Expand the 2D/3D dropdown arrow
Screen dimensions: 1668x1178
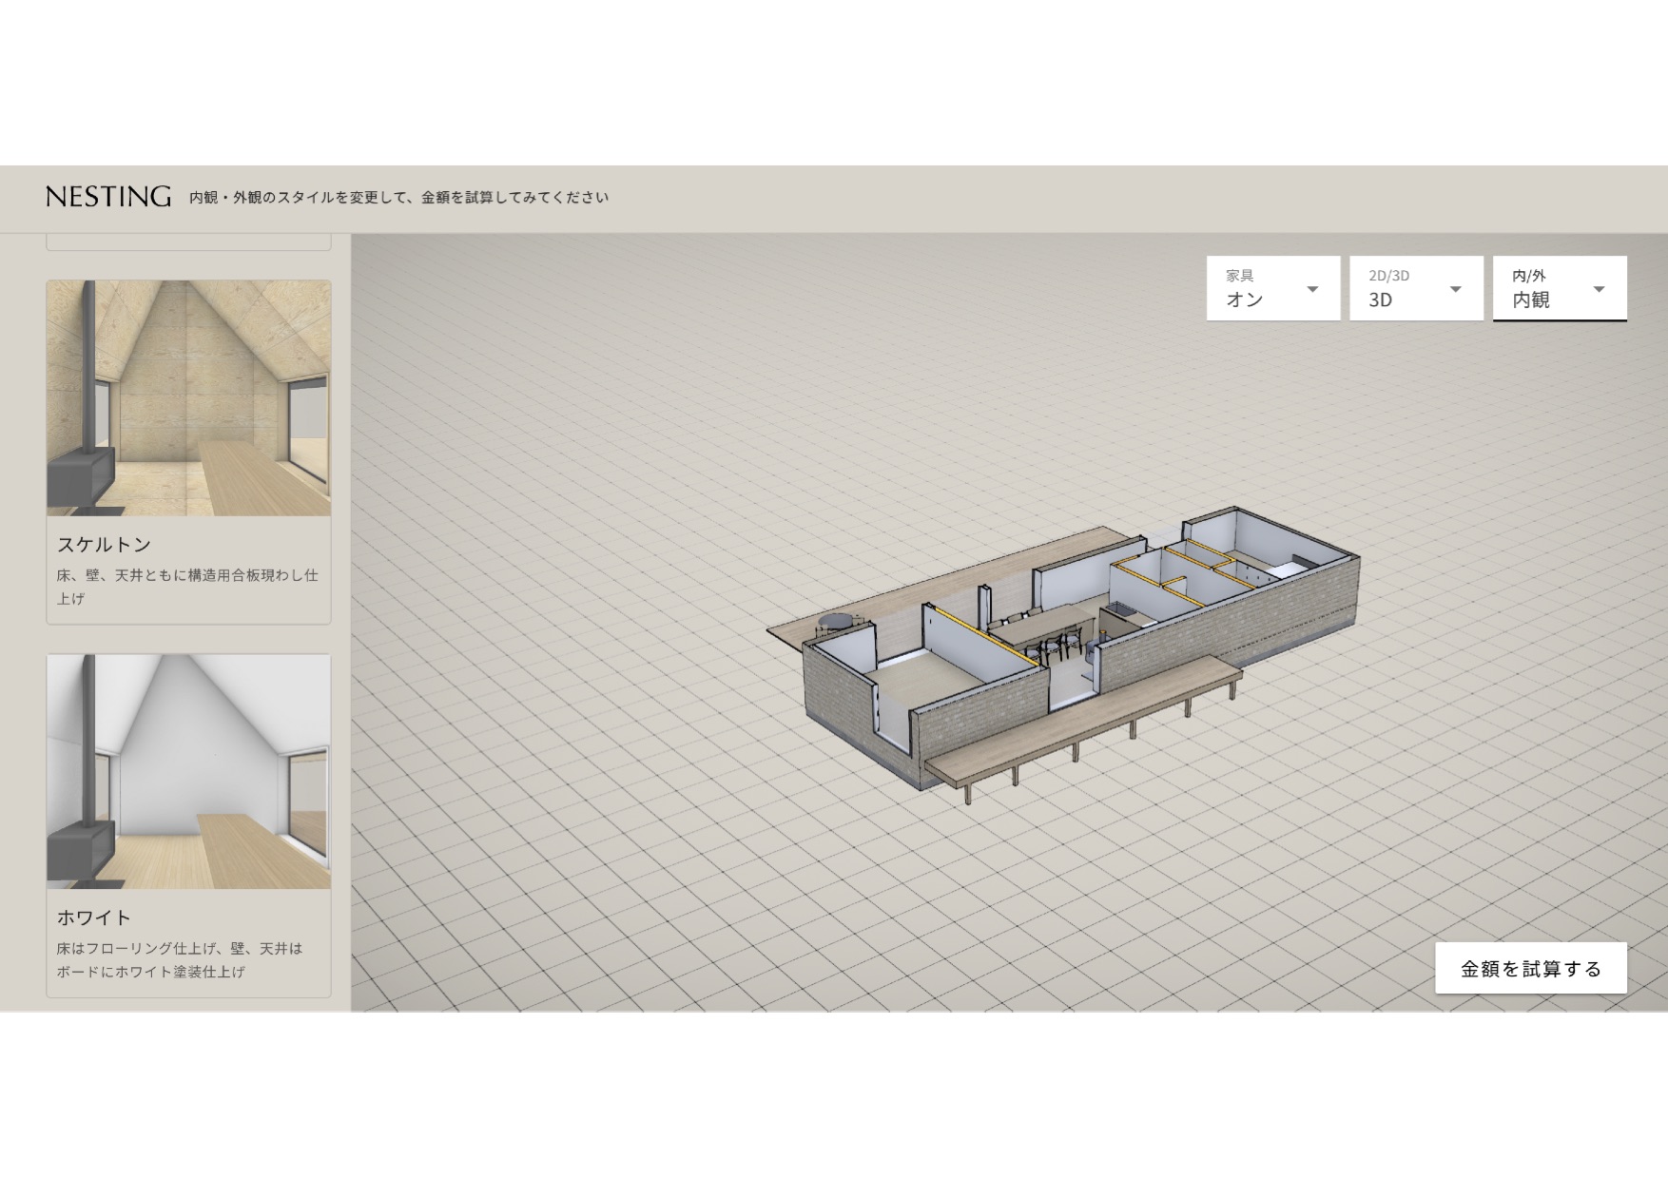[1455, 289]
